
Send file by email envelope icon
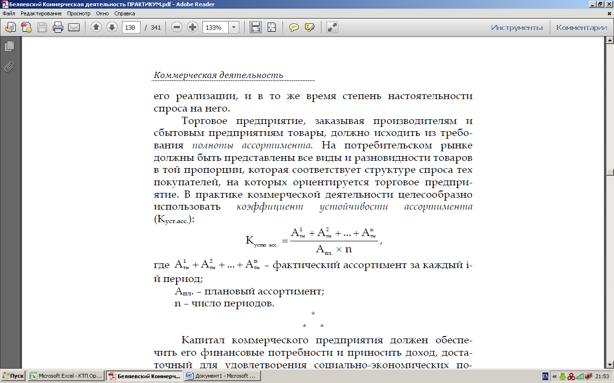(x=74, y=27)
